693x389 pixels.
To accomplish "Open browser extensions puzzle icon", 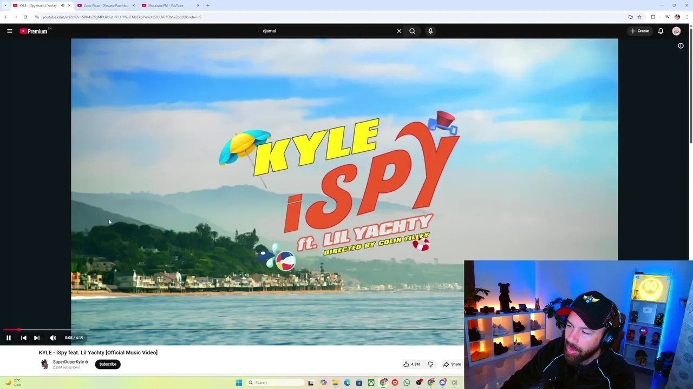I will (x=653, y=17).
